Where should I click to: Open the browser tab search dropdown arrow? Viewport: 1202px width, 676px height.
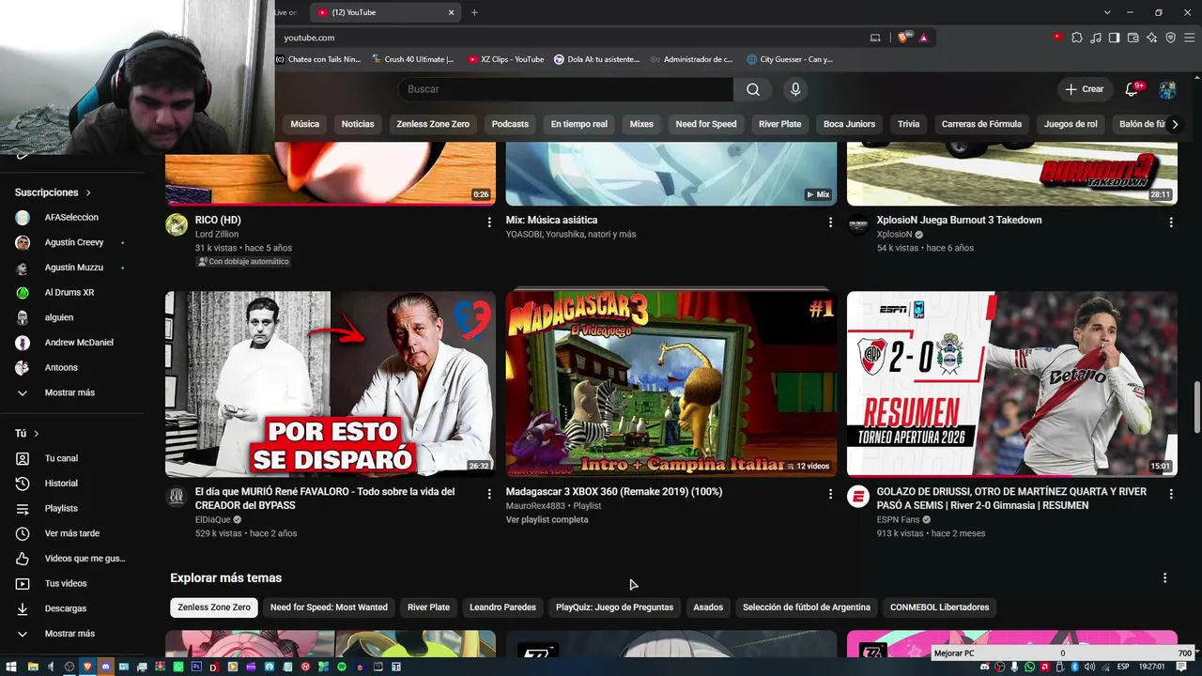tap(1107, 12)
